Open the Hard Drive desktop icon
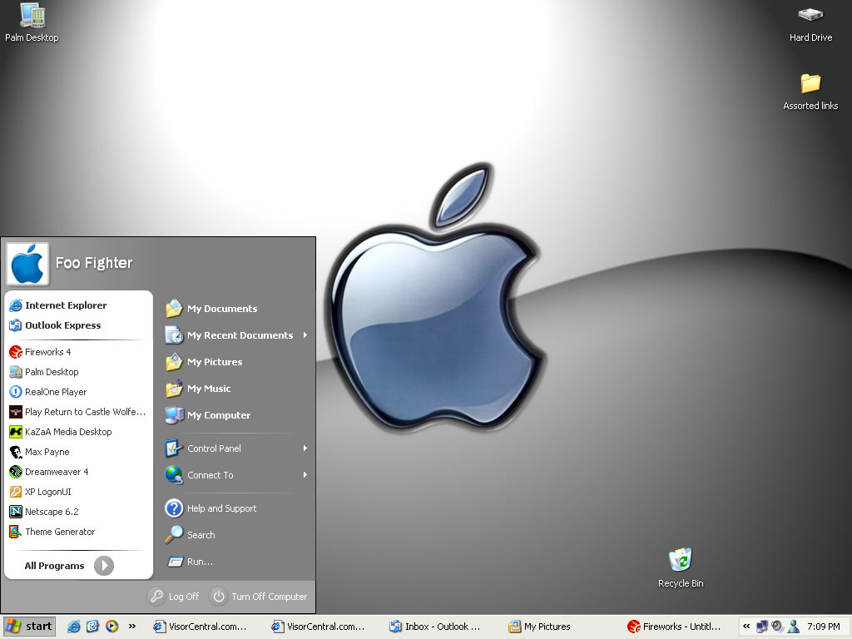This screenshot has height=639, width=852. 810,17
